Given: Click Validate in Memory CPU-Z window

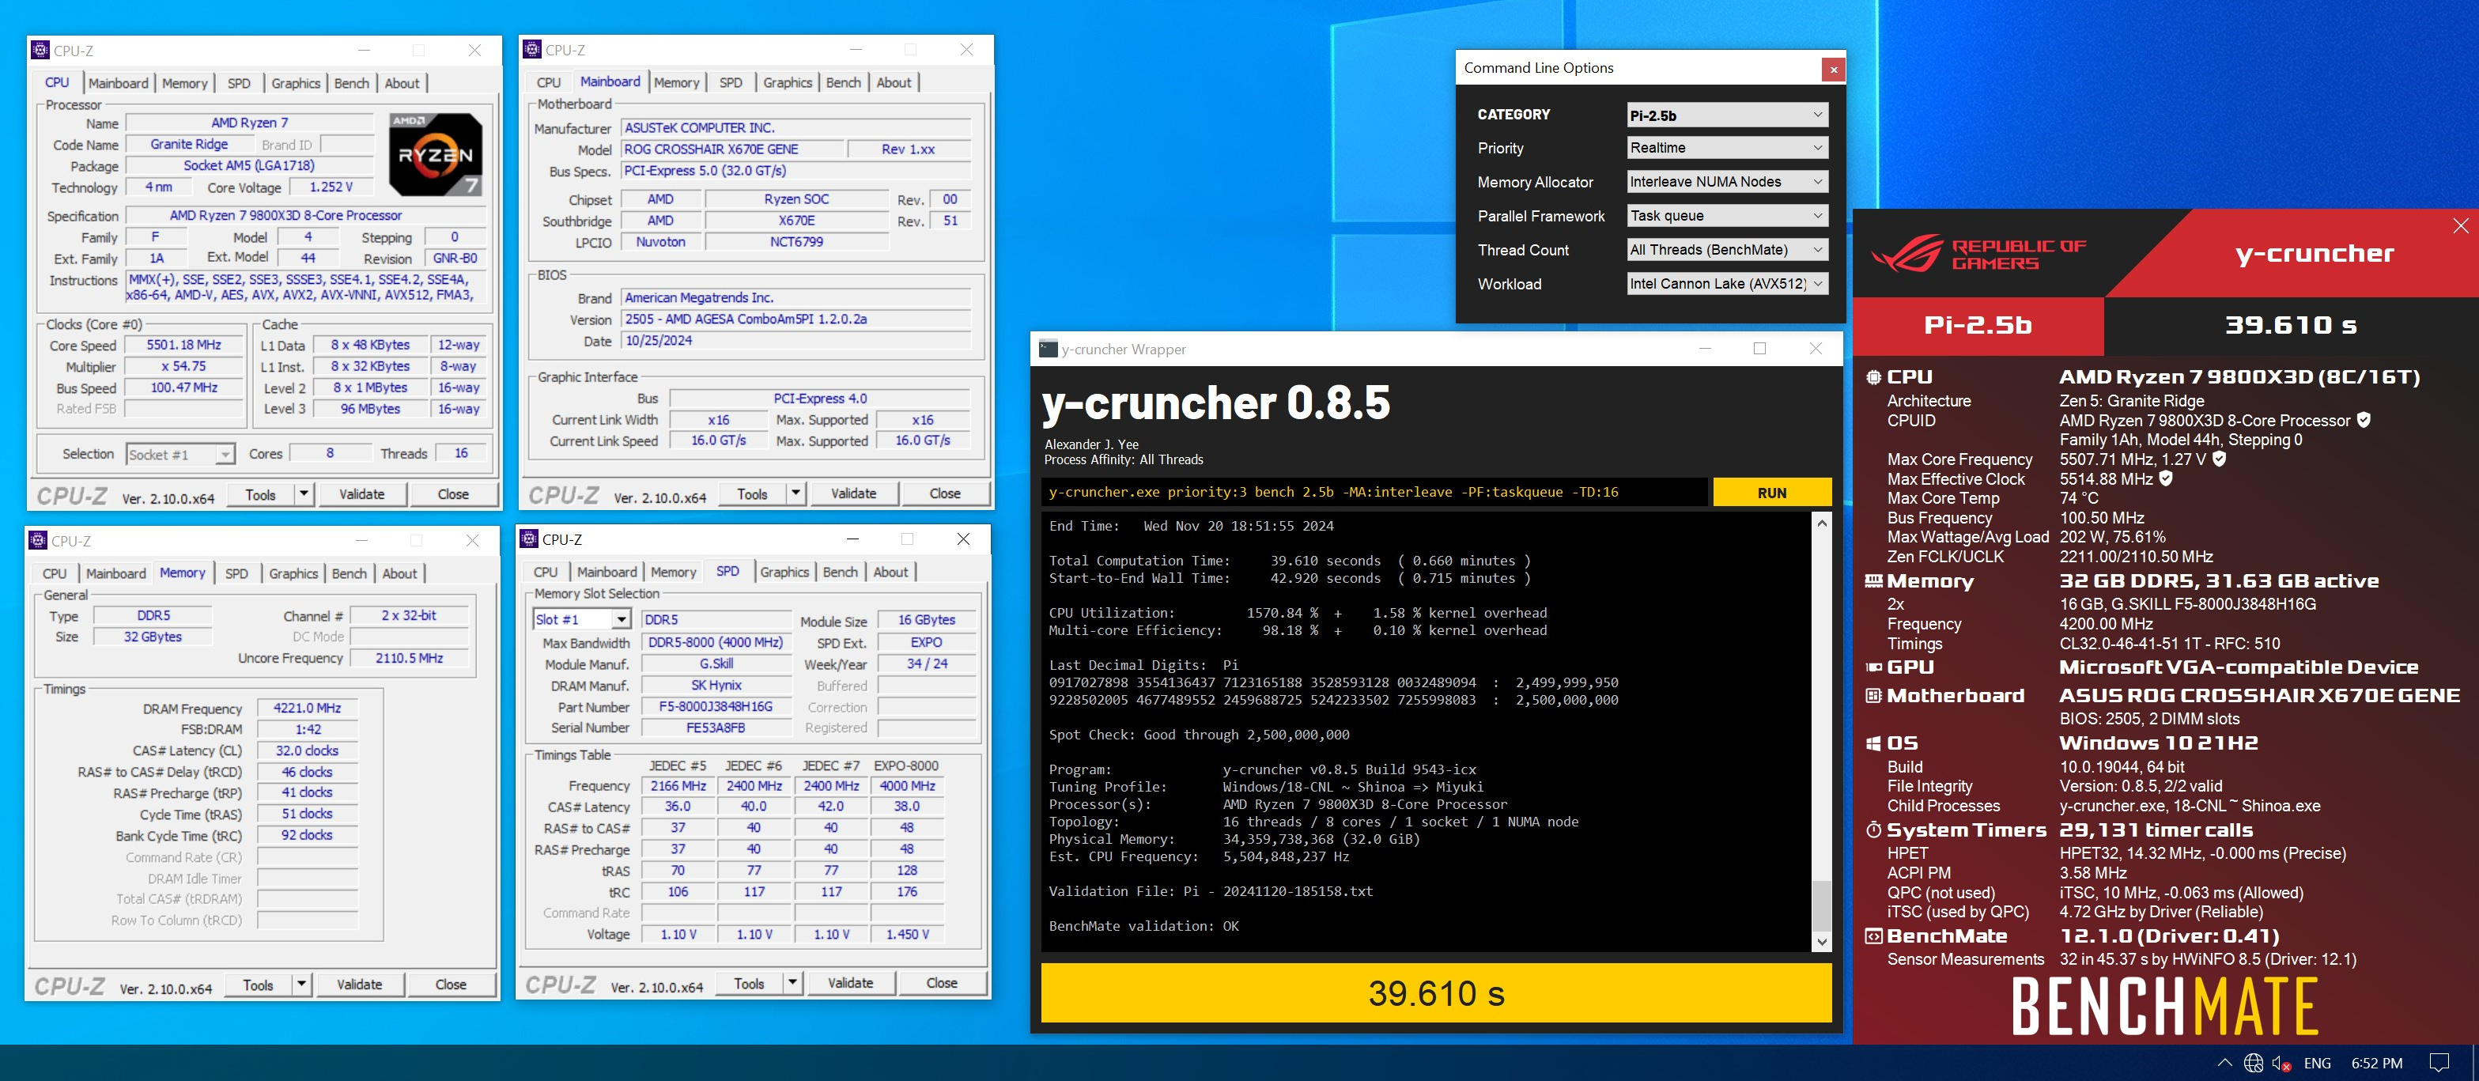Looking at the screenshot, I should click(x=359, y=984).
